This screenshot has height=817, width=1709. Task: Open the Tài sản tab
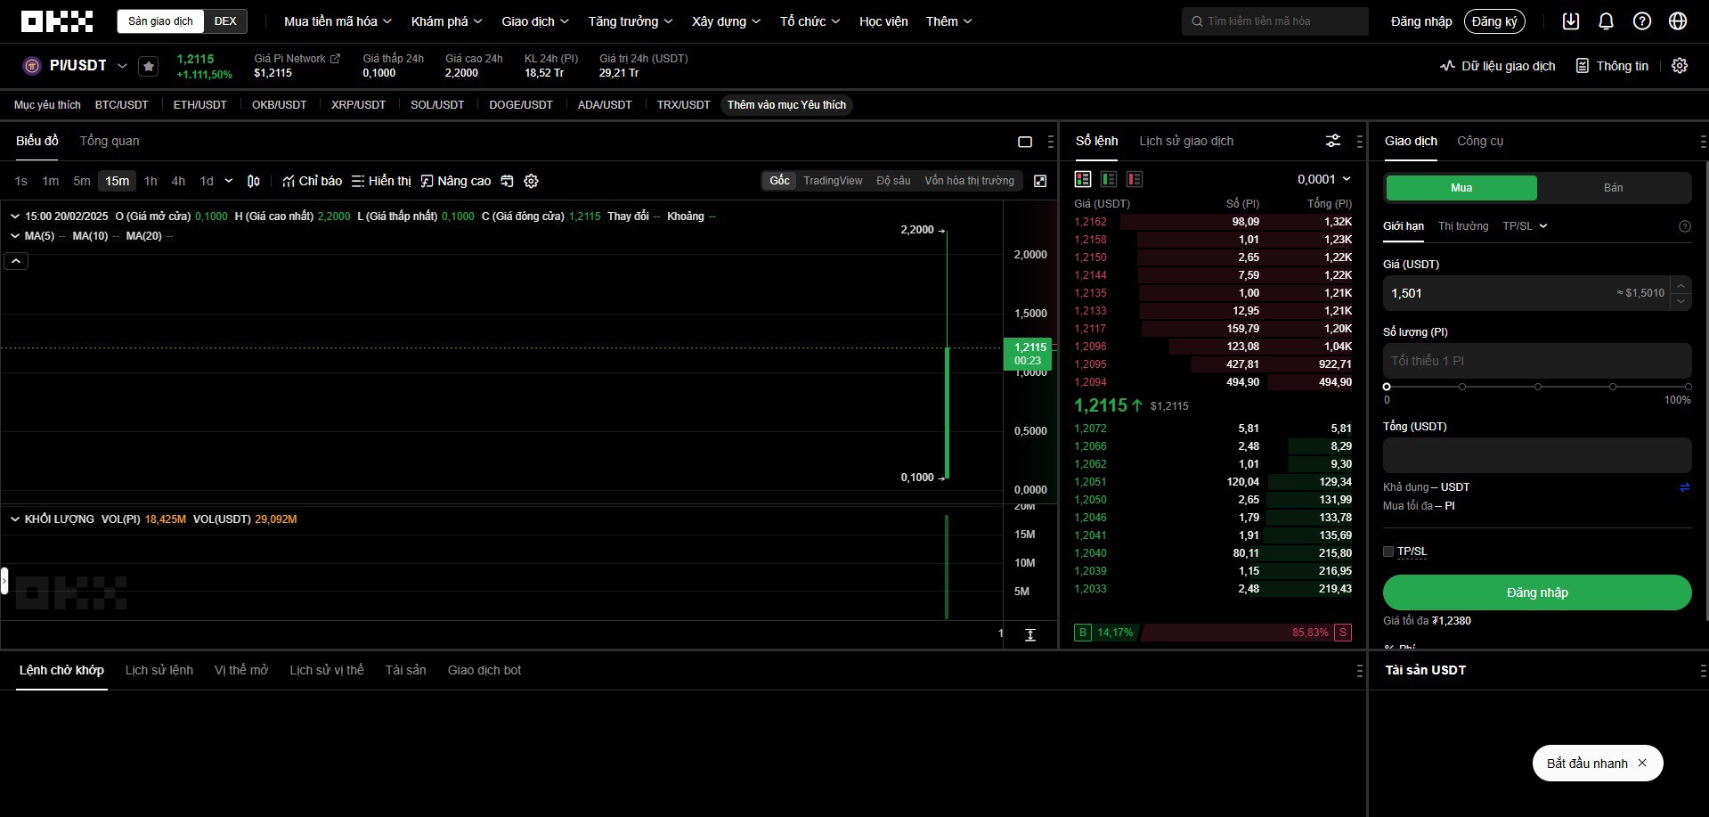click(405, 670)
